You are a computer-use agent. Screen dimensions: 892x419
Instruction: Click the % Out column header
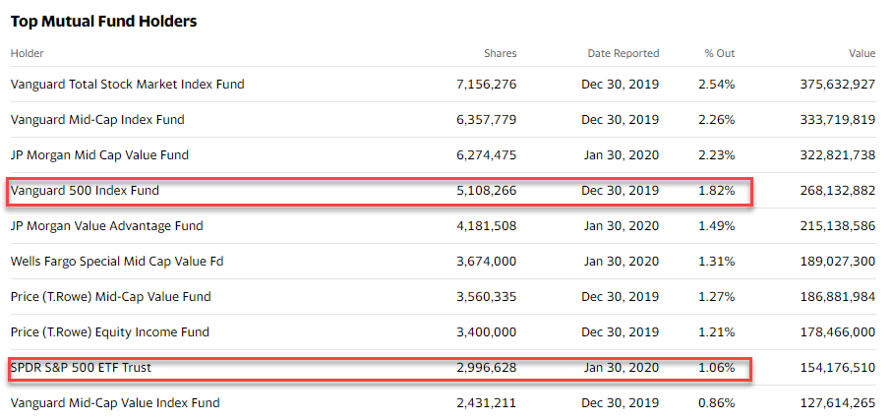point(720,53)
